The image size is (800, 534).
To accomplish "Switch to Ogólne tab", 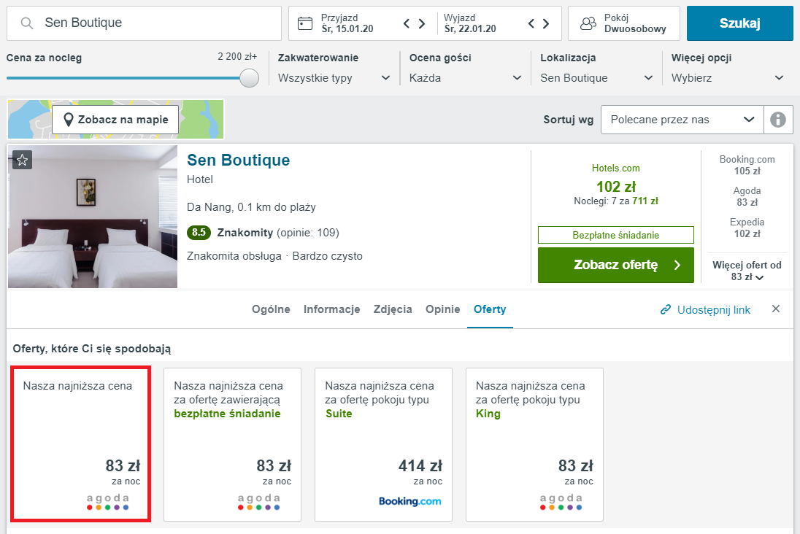I will click(271, 309).
